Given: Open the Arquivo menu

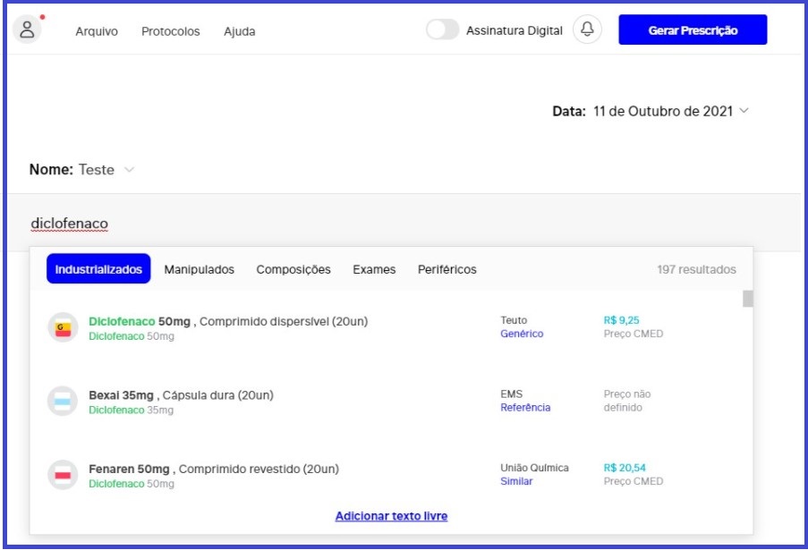Looking at the screenshot, I should 96,31.
